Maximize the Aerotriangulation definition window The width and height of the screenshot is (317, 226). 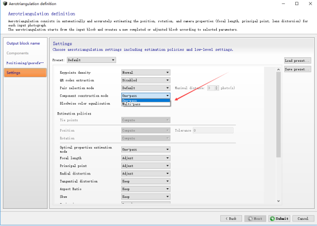pyautogui.click(x=297, y=3)
